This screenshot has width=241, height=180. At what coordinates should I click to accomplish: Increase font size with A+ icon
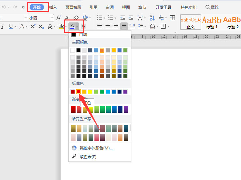[59, 18]
